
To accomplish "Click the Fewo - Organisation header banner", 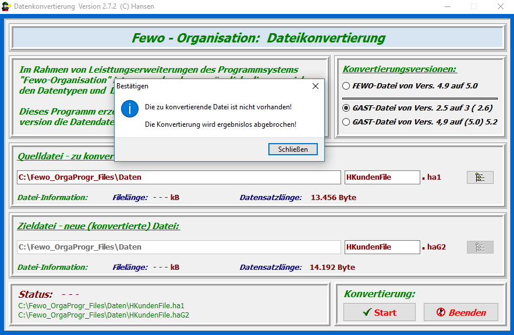I will click(x=257, y=38).
